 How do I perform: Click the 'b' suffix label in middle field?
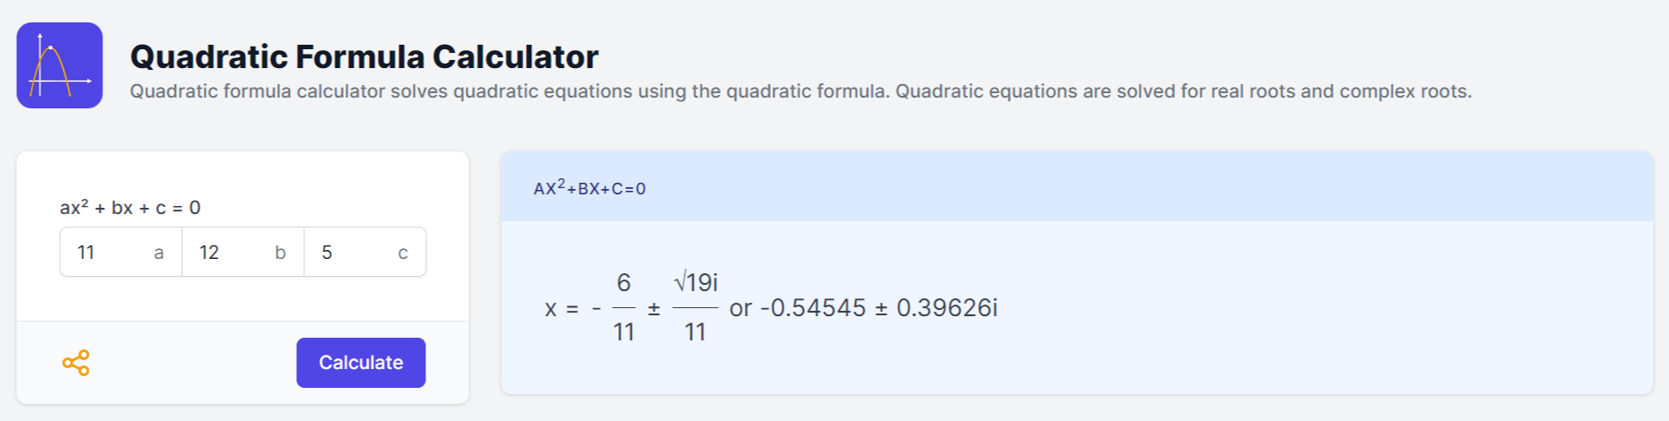tap(280, 253)
